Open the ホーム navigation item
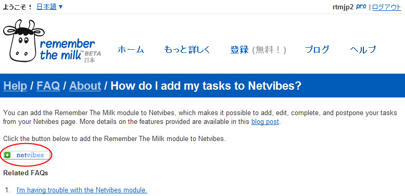 (131, 50)
